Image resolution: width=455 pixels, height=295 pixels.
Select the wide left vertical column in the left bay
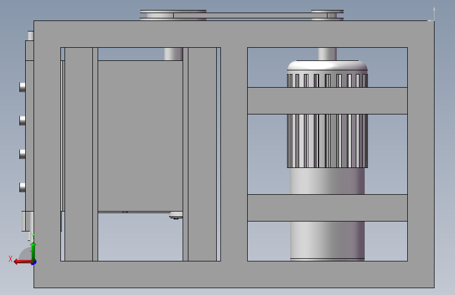79,154
